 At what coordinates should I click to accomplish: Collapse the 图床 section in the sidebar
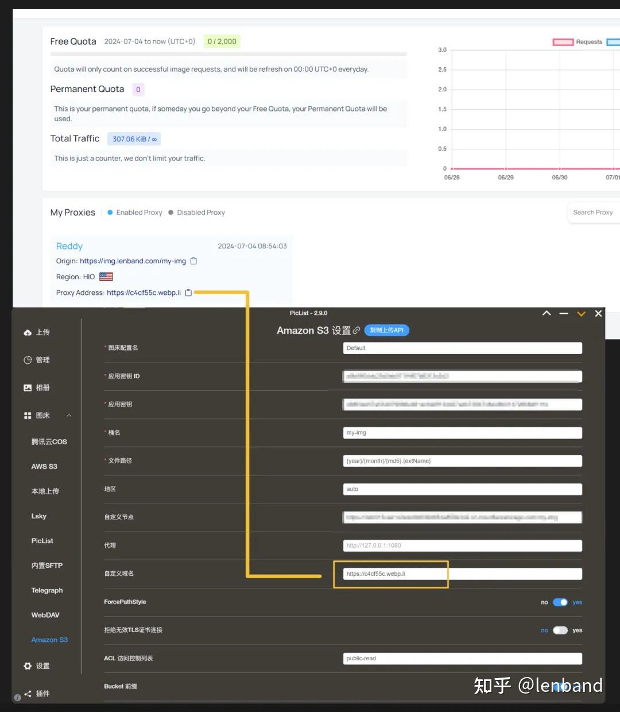click(68, 415)
